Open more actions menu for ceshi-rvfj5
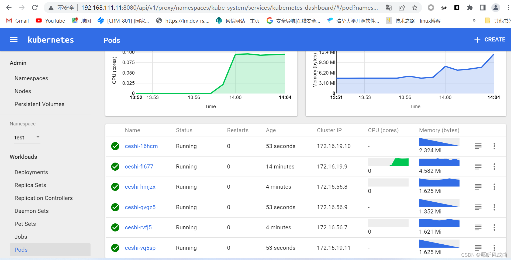 (494, 227)
